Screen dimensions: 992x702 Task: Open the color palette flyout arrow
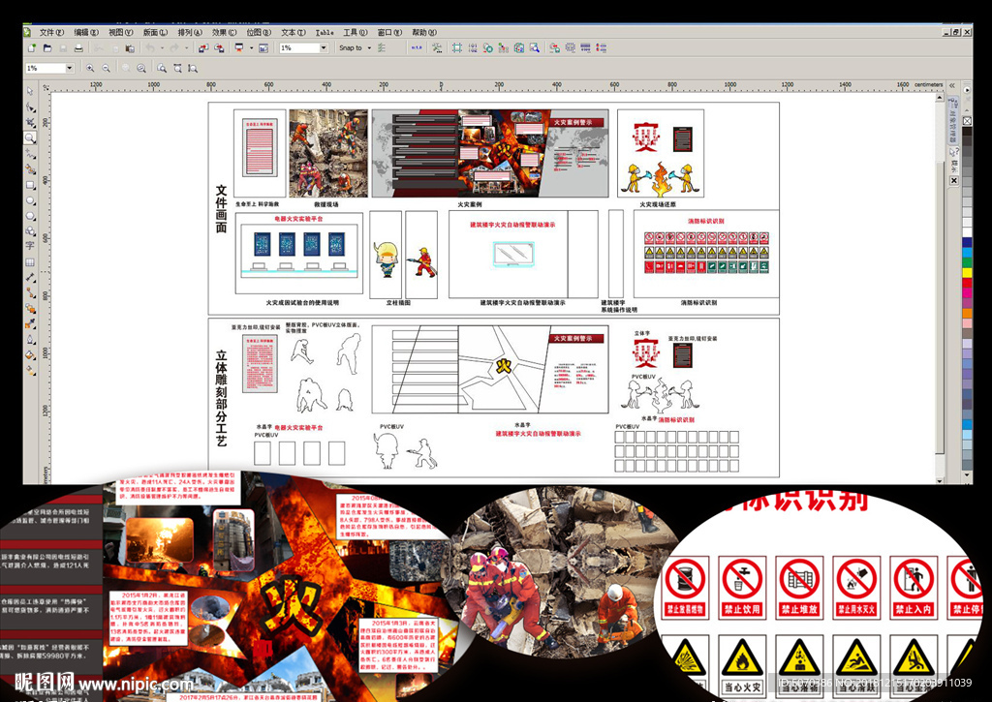click(x=967, y=90)
